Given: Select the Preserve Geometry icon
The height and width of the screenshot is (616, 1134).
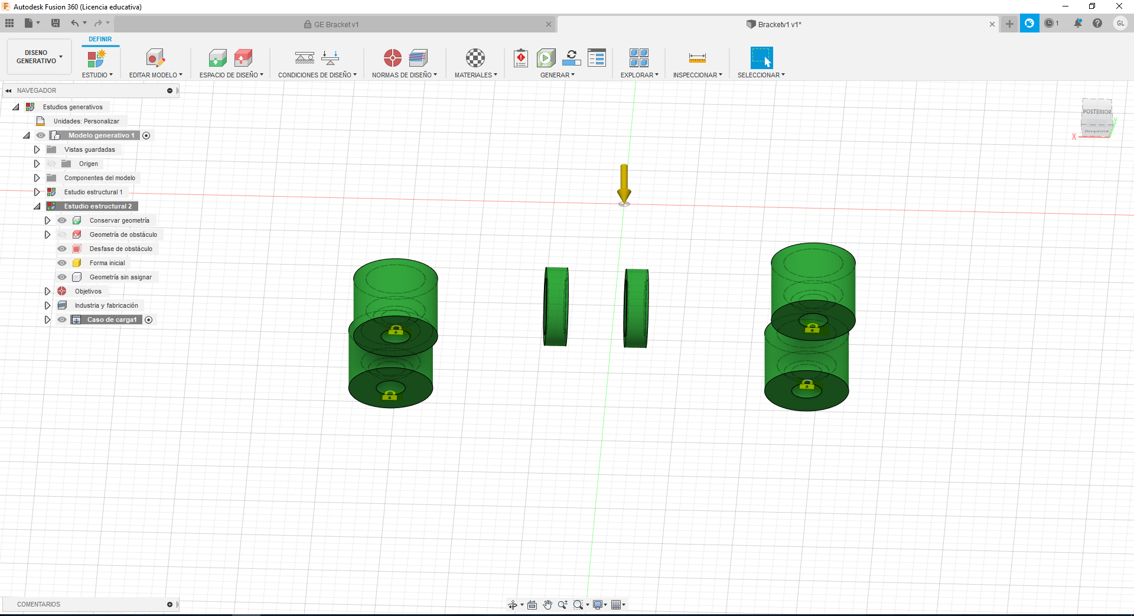Looking at the screenshot, I should pos(217,58).
